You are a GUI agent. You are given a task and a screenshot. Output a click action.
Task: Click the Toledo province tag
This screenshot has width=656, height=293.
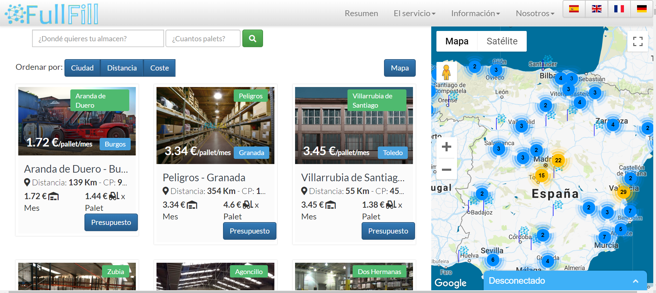tap(393, 153)
